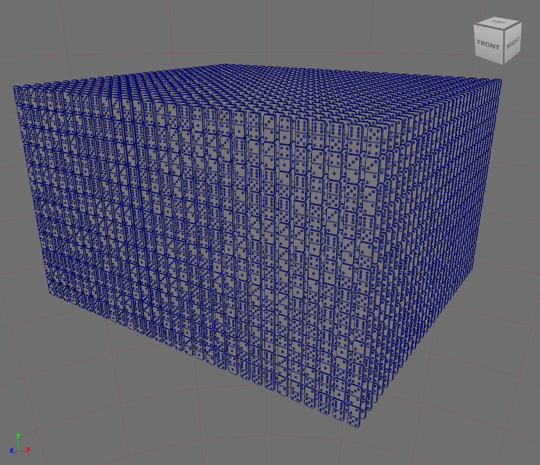Click the blue Z axis label
Viewport: 540px width, 465px height.
click(11, 451)
